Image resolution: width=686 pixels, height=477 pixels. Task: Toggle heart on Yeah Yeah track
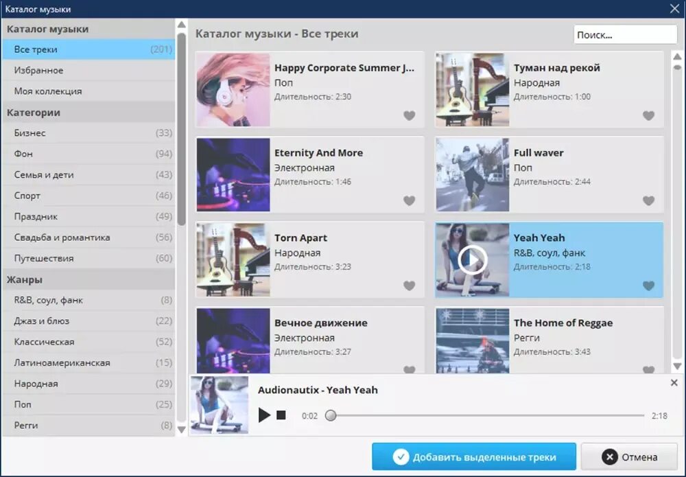(x=648, y=286)
